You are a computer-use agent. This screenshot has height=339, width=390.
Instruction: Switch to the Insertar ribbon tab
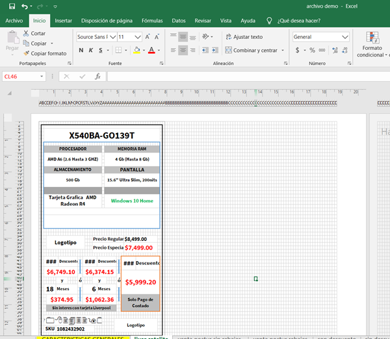pyautogui.click(x=64, y=21)
